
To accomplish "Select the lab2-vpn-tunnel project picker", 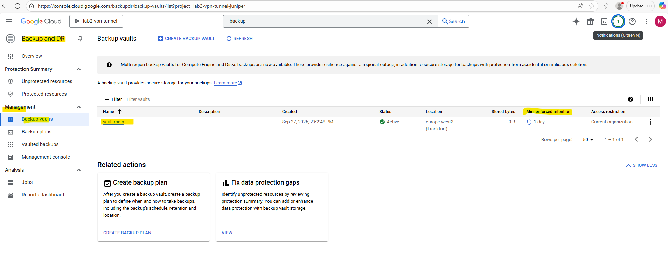I will pos(96,21).
